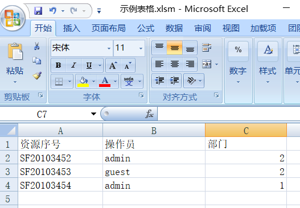Toggle Middle Align vertical alignment
Viewport: 300px width, 208px height.
point(174,48)
